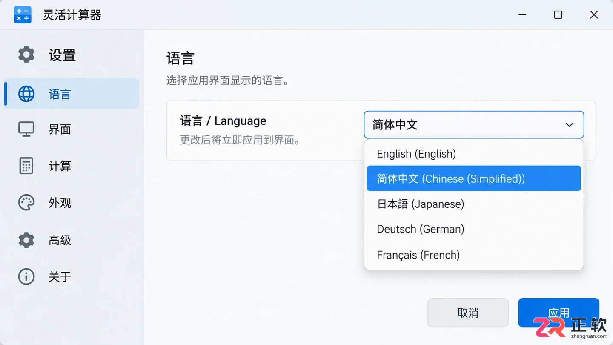Close the 灵活计算器 window

[594, 15]
